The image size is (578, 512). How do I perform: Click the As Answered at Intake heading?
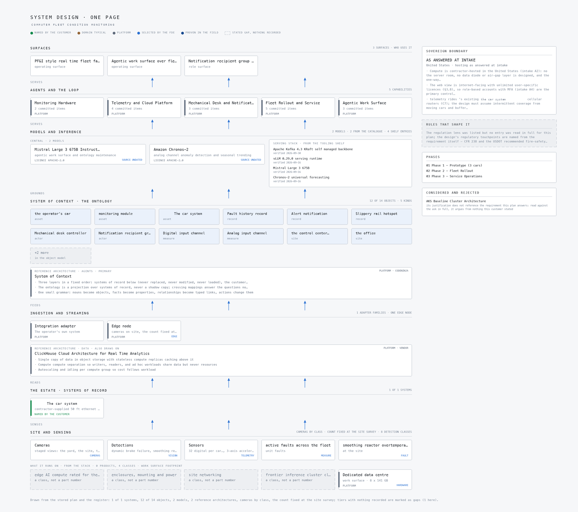[x=451, y=60]
